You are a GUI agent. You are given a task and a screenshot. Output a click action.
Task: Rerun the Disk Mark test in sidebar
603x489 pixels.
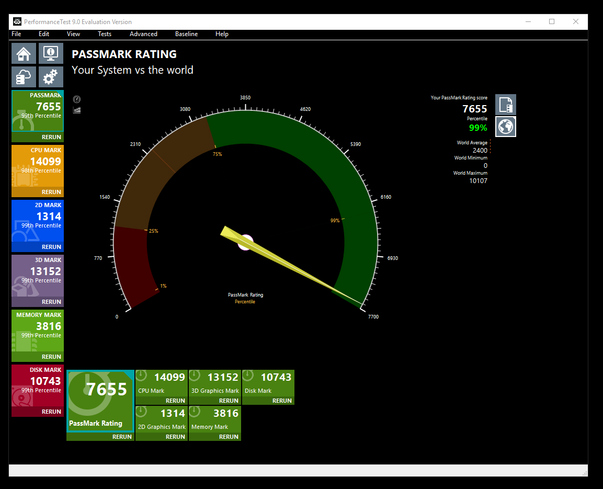38,412
